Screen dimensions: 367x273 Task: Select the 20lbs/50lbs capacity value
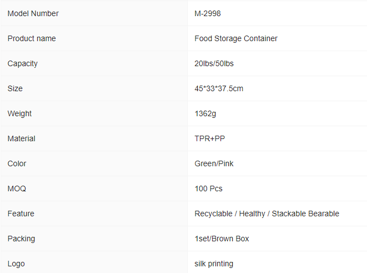[x=214, y=63]
